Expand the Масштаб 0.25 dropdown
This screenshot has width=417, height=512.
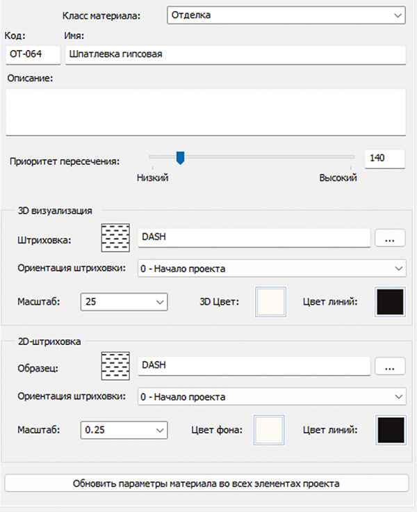click(x=124, y=430)
